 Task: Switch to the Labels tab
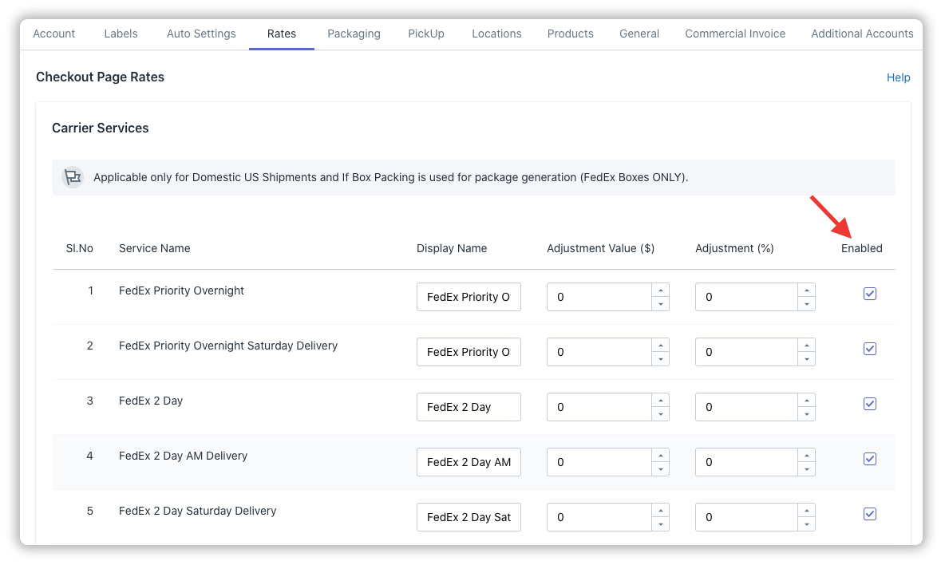(121, 34)
